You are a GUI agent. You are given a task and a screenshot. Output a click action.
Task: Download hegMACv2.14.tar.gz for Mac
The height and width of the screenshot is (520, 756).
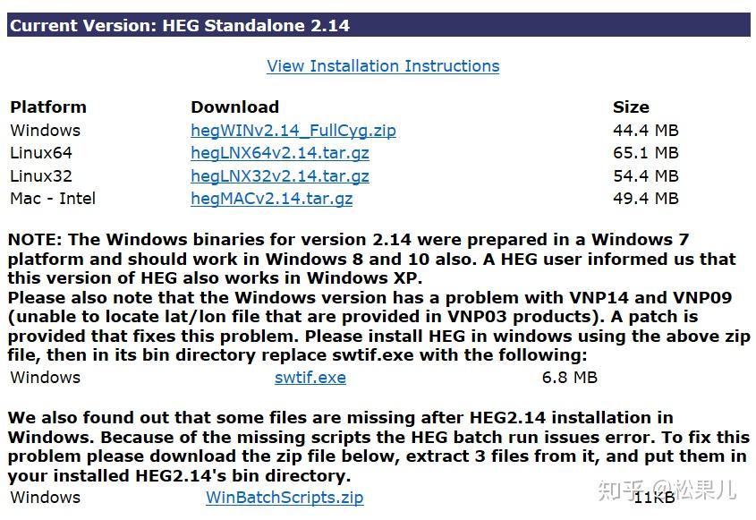coord(271,199)
